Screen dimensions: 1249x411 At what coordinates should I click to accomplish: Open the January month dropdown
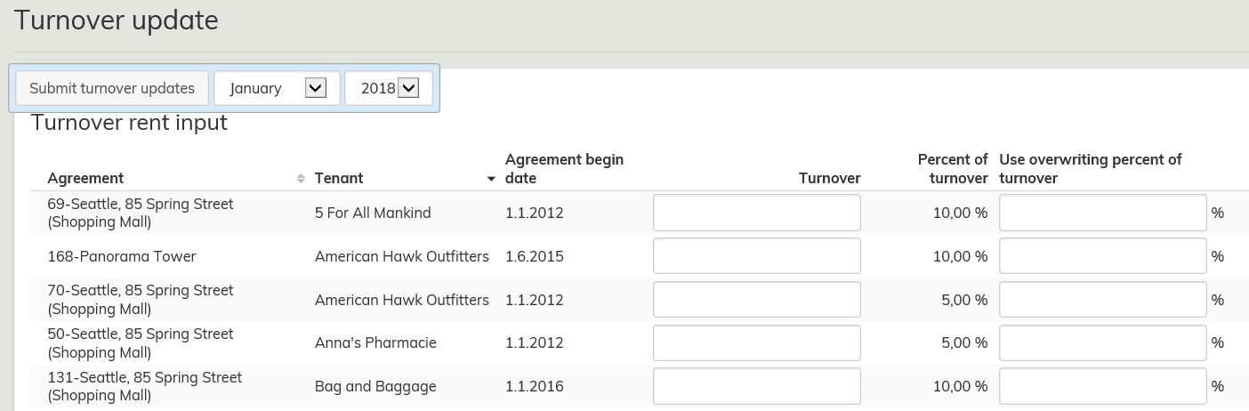[277, 88]
